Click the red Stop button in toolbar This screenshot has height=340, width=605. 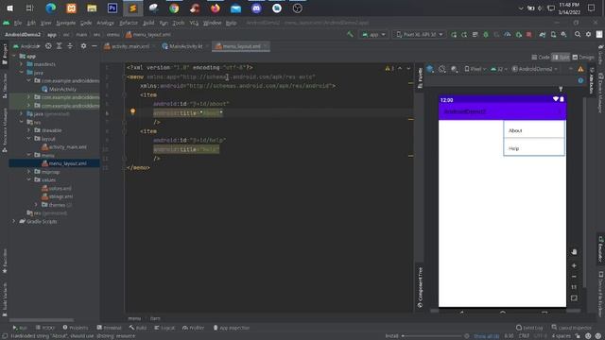529,35
